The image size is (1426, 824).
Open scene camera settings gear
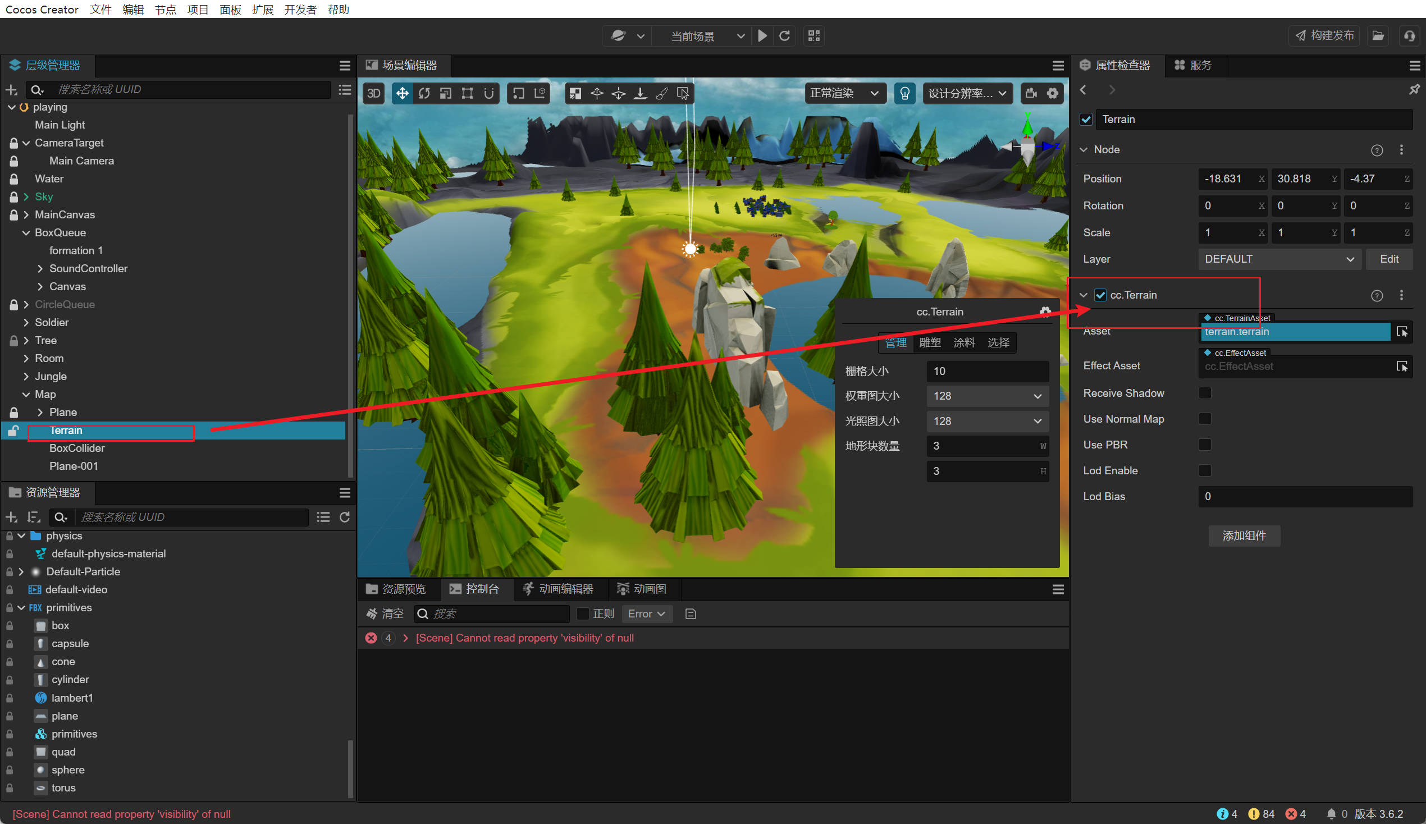1052,93
